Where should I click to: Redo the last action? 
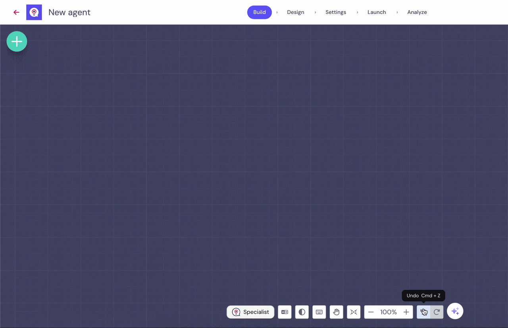tap(437, 312)
